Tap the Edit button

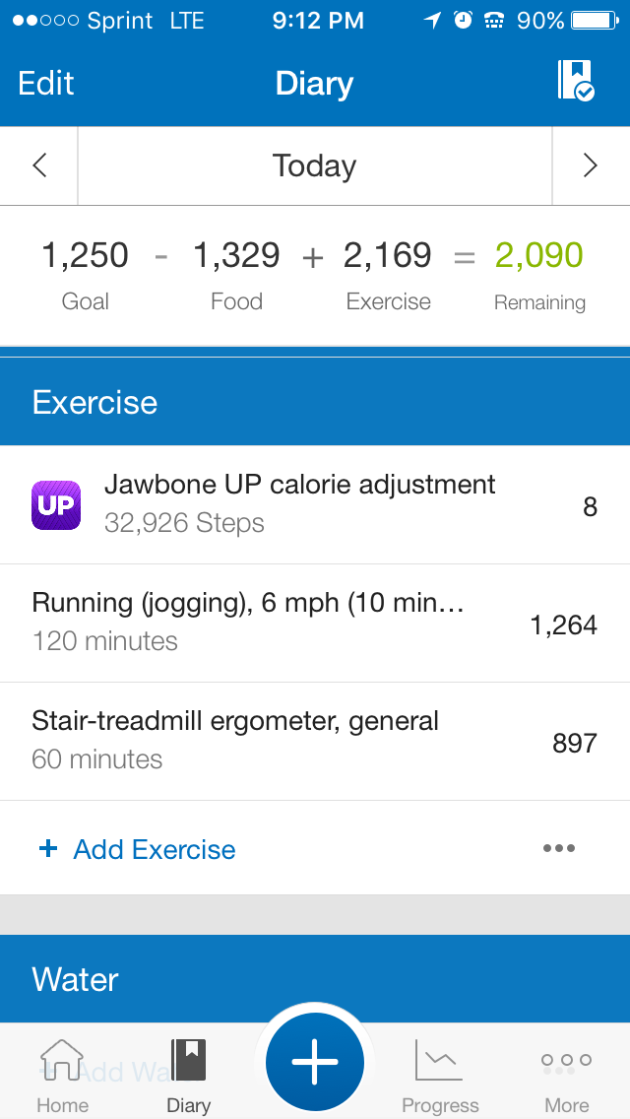click(46, 83)
